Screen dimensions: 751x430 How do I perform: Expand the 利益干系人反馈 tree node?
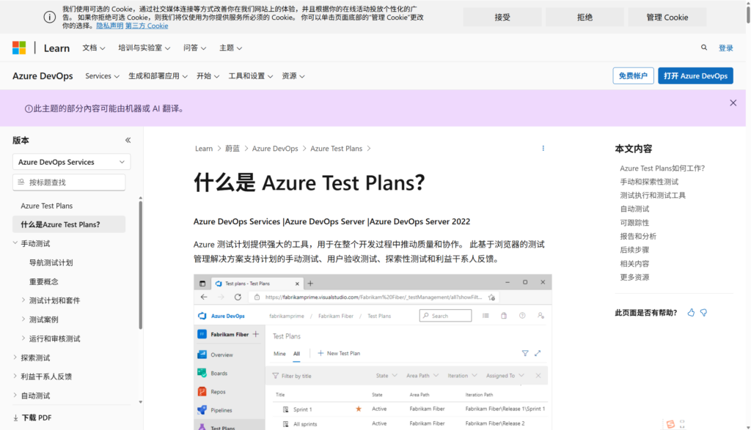tap(15, 376)
